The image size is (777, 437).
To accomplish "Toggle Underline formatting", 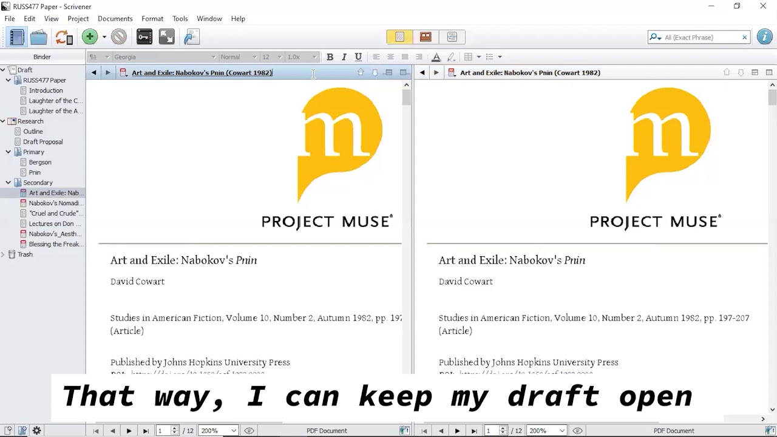I will click(358, 57).
